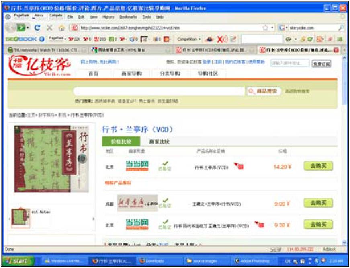The width and height of the screenshot is (350, 268).
Task: Switch to Adobe Photoshop in taskbar
Action: pyautogui.click(x=254, y=261)
